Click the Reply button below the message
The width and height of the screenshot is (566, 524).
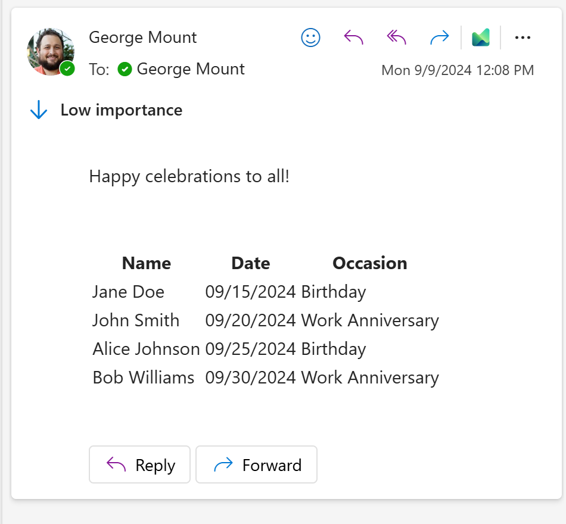point(139,464)
